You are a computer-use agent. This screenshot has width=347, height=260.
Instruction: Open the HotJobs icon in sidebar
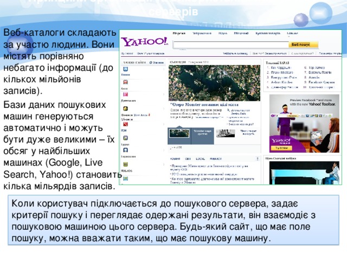point(125,165)
